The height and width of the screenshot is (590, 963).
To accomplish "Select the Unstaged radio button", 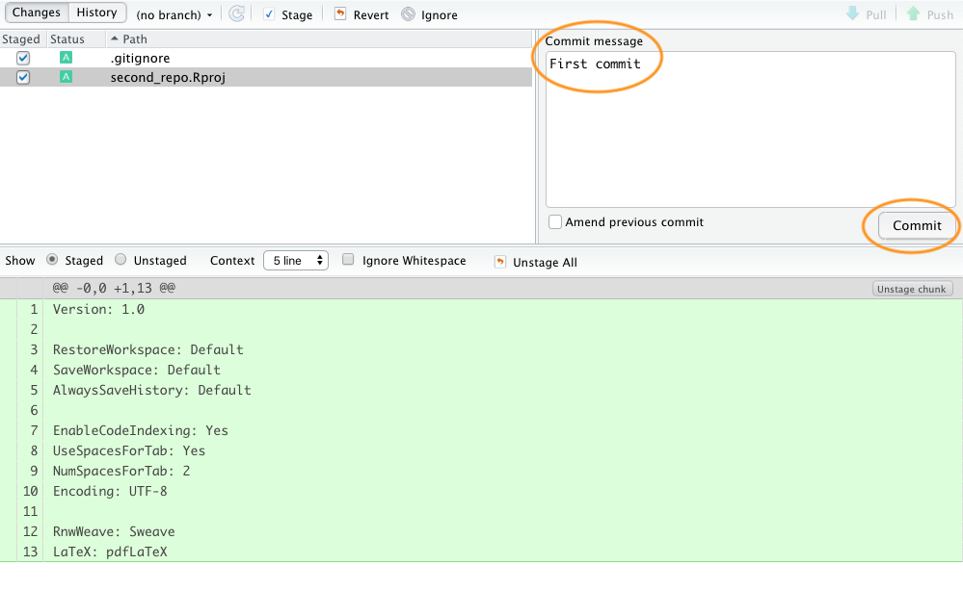I will coord(120,260).
